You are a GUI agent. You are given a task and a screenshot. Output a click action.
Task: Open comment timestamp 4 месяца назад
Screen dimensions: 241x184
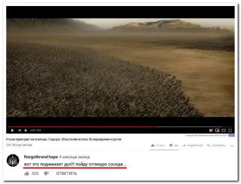point(75,157)
